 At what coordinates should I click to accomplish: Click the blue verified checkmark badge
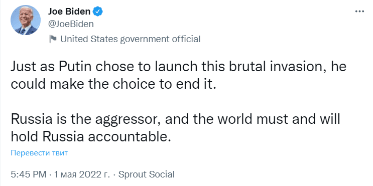98,12
